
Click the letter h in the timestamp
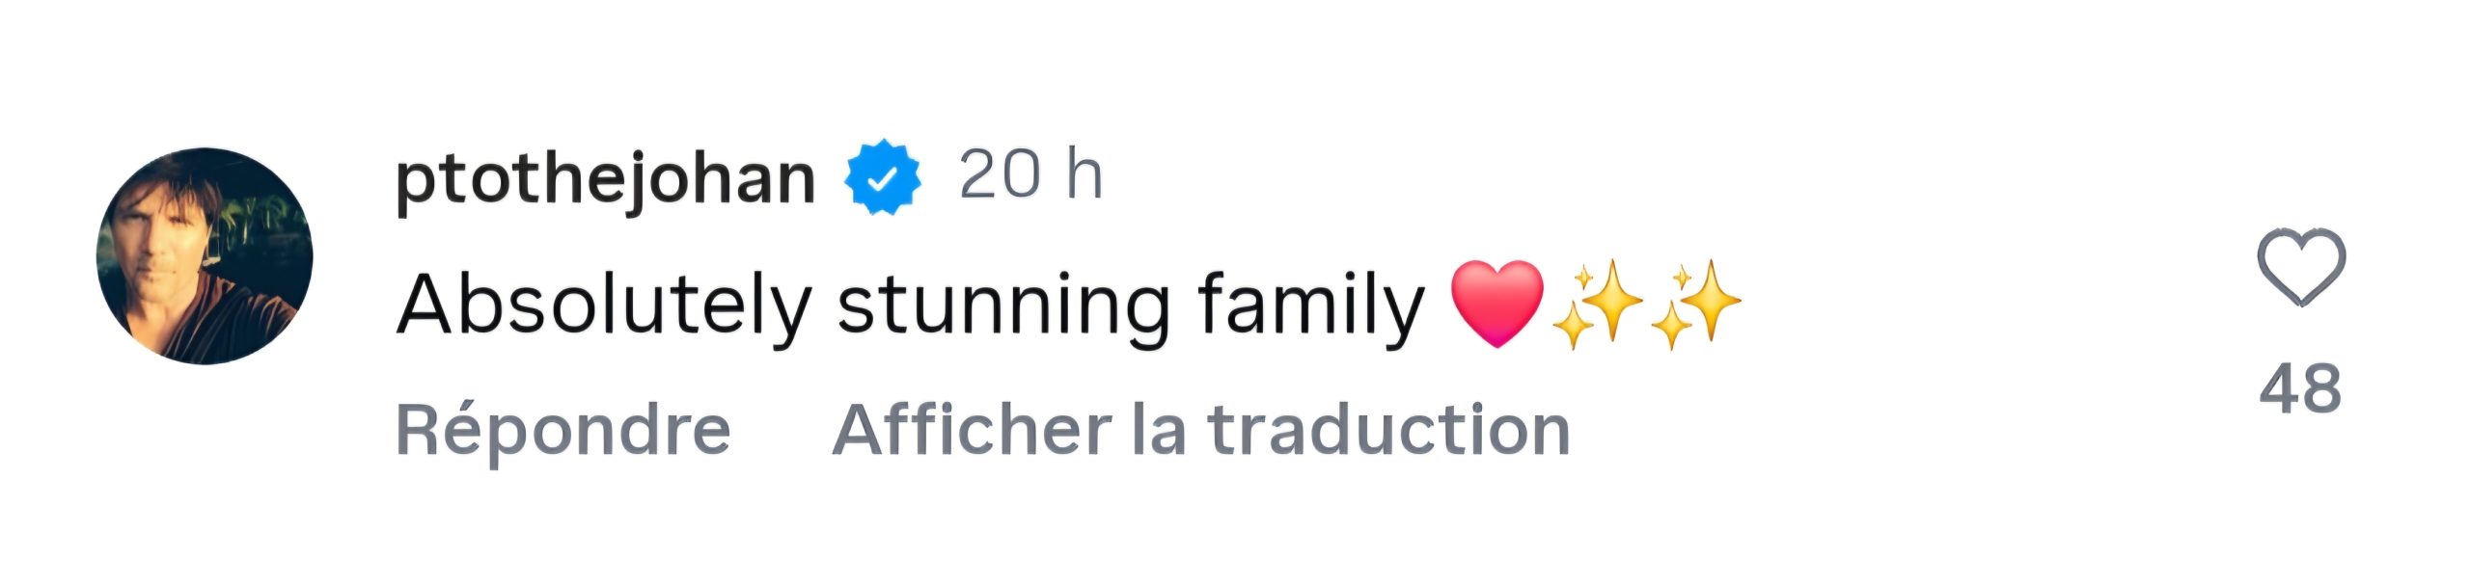click(1083, 177)
